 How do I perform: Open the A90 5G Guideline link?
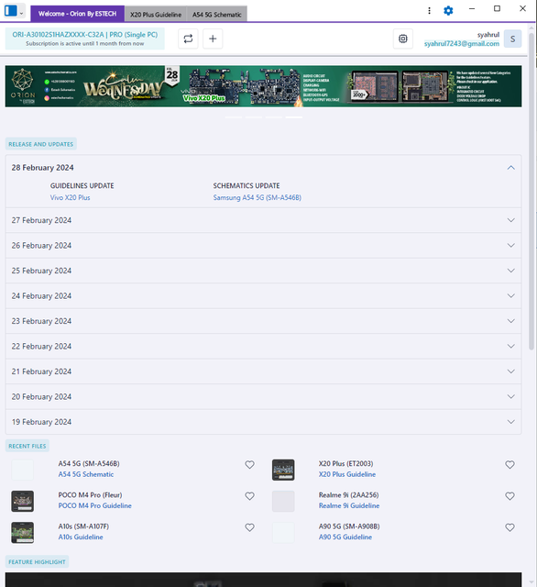(x=345, y=537)
